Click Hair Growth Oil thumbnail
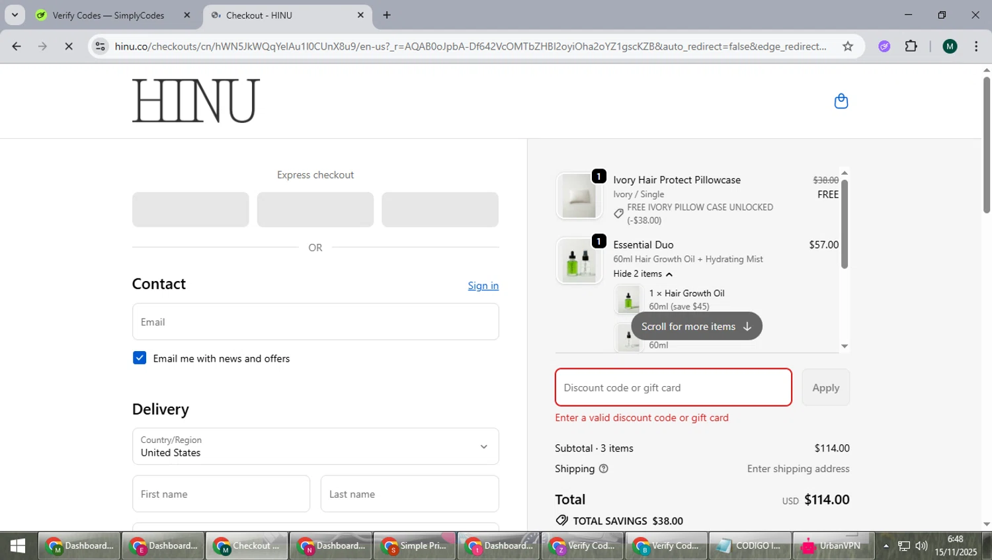The width and height of the screenshot is (992, 560). (628, 300)
